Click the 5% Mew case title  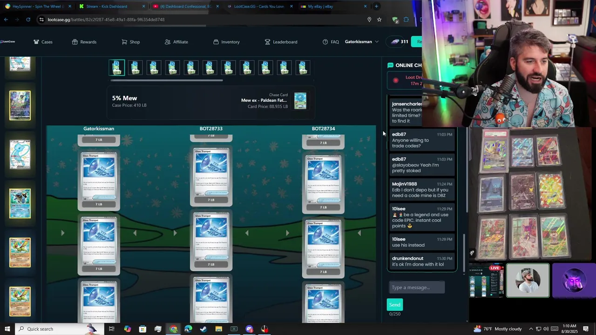tap(124, 98)
